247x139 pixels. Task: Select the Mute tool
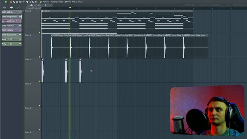20,2
